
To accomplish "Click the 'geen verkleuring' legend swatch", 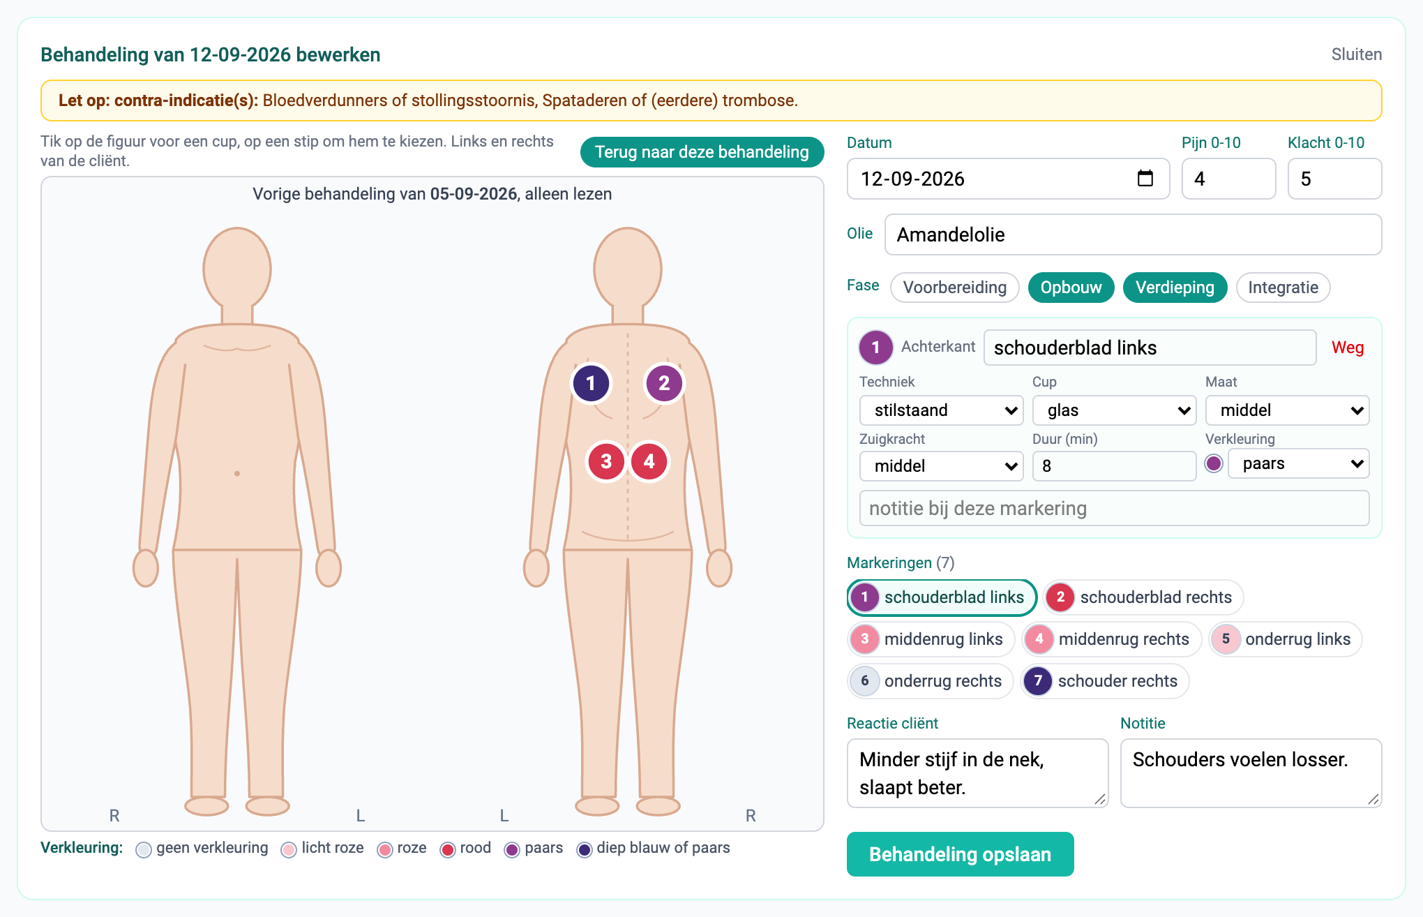I will (x=144, y=849).
